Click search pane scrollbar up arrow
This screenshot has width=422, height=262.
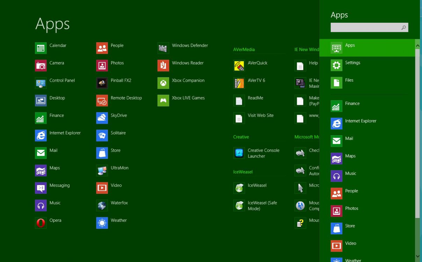pyautogui.click(x=417, y=45)
